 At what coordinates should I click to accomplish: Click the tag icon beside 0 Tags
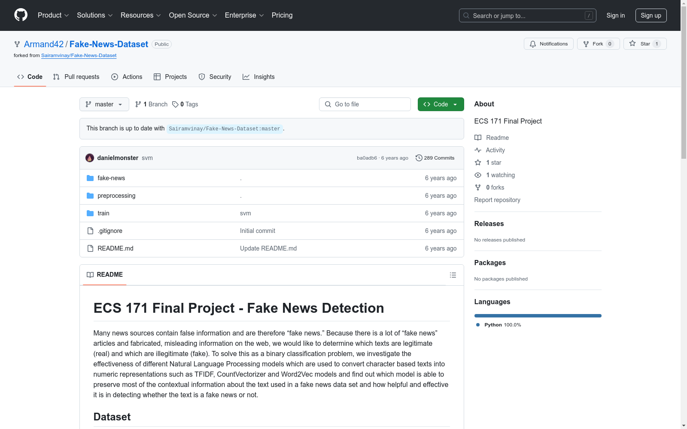(x=175, y=104)
